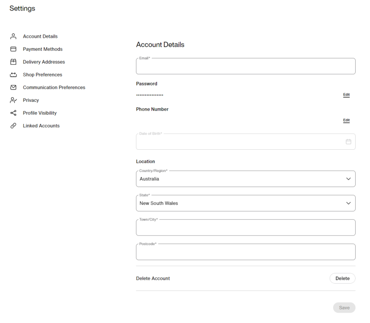
Task: Expand the Country/Region dropdown chevron
Action: pyautogui.click(x=348, y=179)
